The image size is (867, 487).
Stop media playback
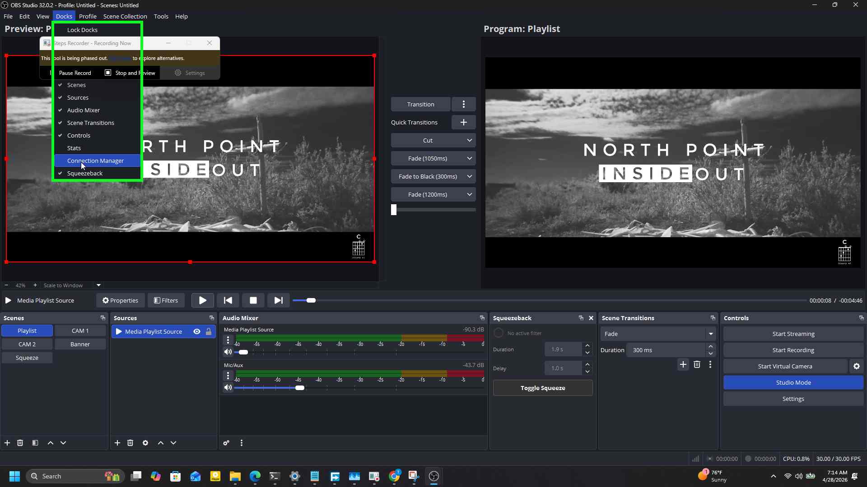(x=253, y=300)
